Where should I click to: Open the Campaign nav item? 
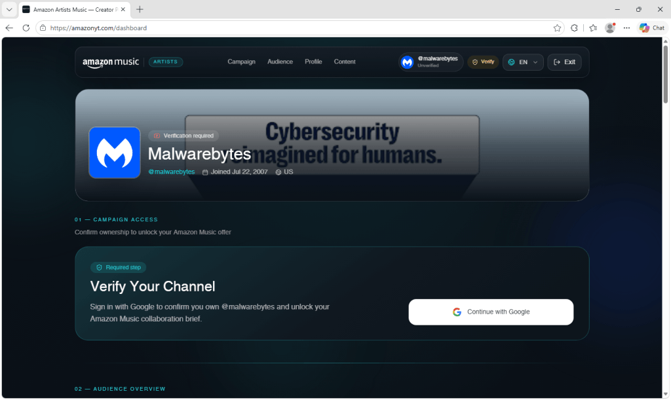241,62
